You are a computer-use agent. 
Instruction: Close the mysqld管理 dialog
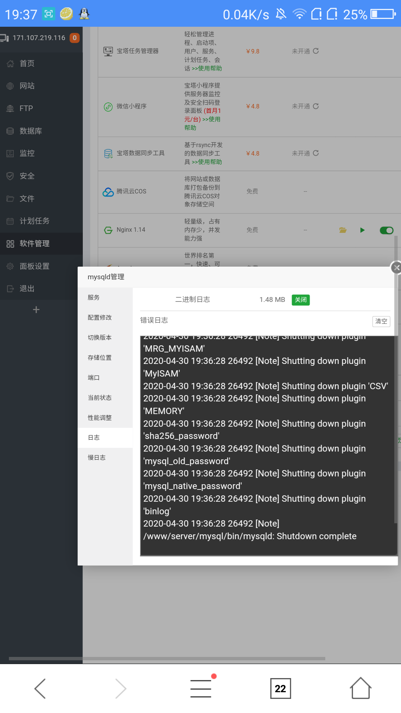(396, 267)
